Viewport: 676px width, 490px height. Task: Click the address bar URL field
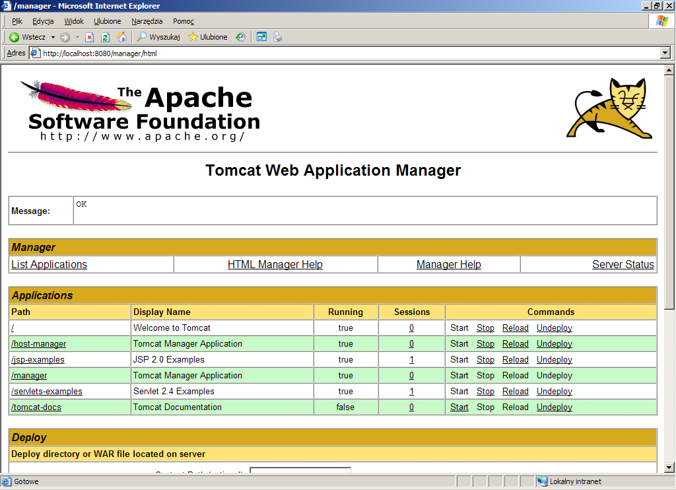(345, 53)
